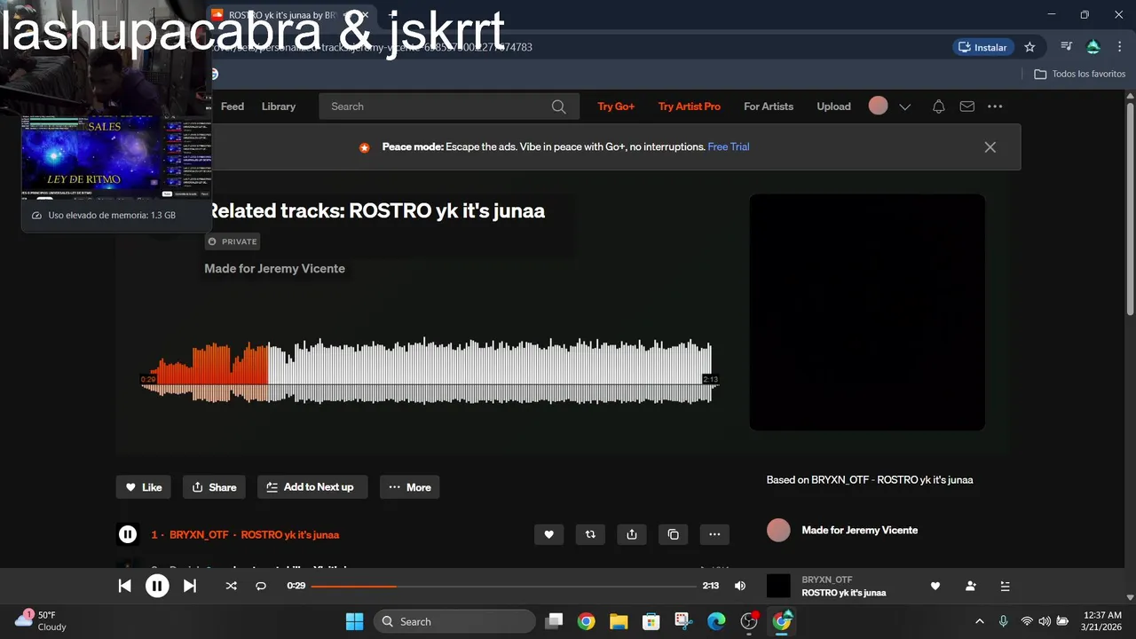Open Microsoft Edge from the taskbar
This screenshot has width=1136, height=639.
[716, 621]
